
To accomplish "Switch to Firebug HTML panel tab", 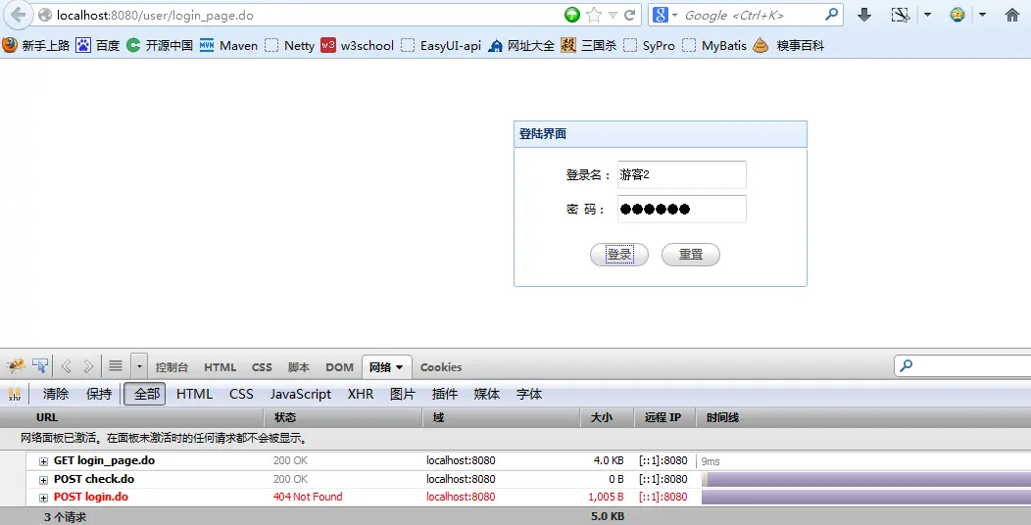I will tap(220, 367).
